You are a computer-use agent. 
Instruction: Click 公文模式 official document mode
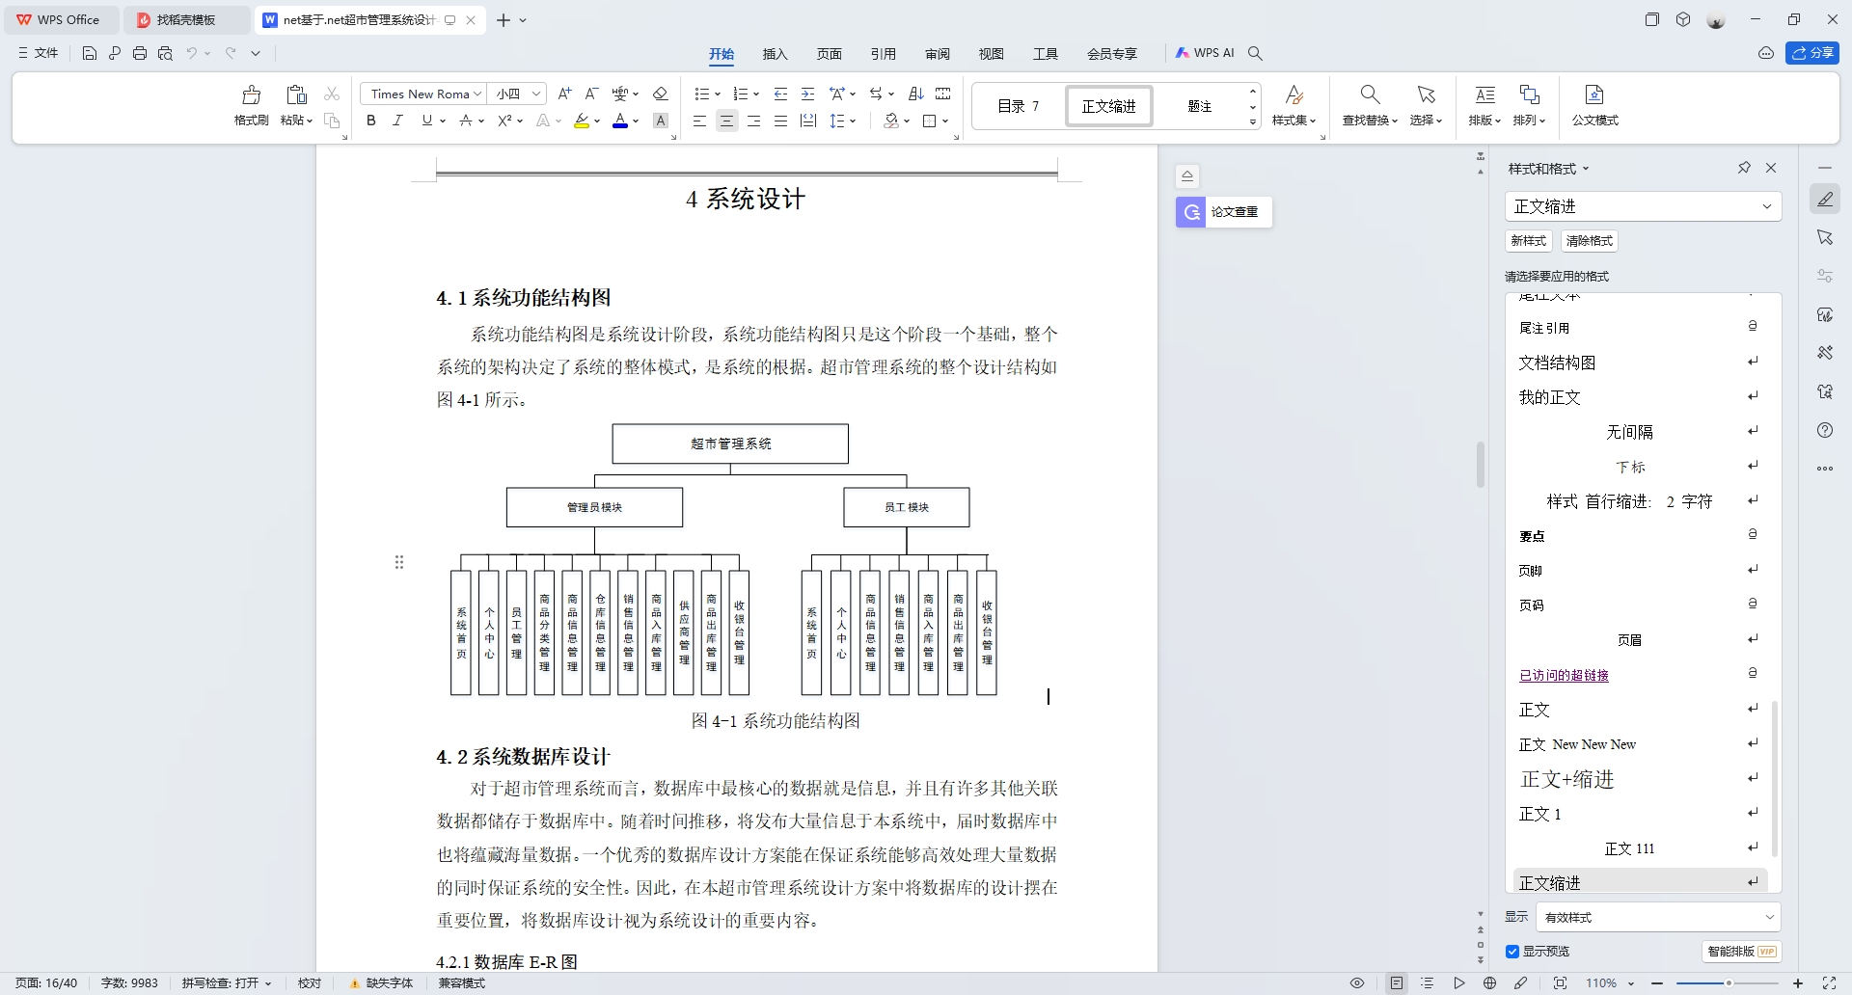(1594, 105)
